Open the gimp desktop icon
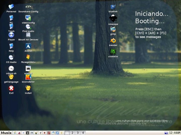 click(113, 29)
